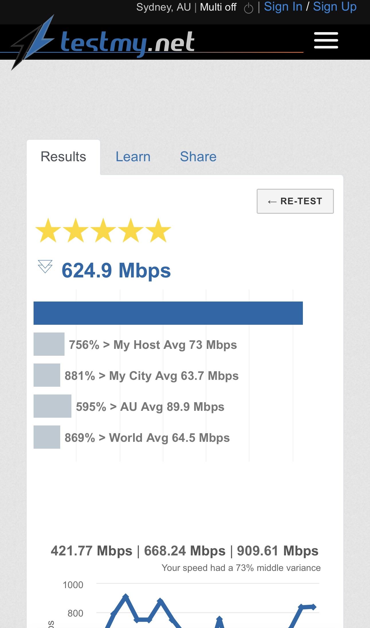Click the World Avg 64.5 Mbps bar
The image size is (370, 628).
(47, 437)
